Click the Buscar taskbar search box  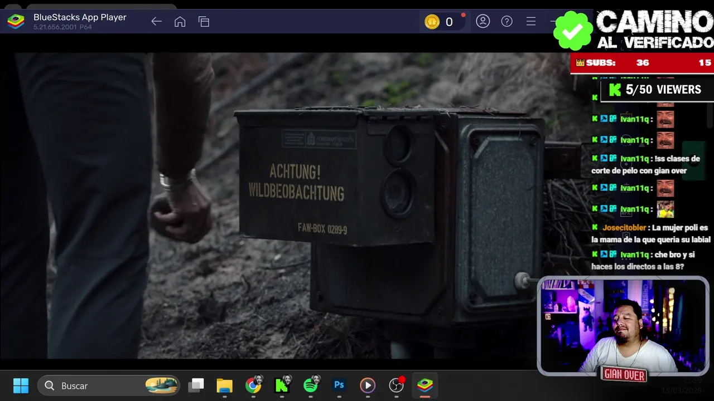109,385
